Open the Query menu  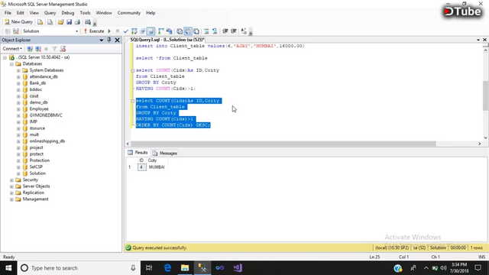pos(50,13)
